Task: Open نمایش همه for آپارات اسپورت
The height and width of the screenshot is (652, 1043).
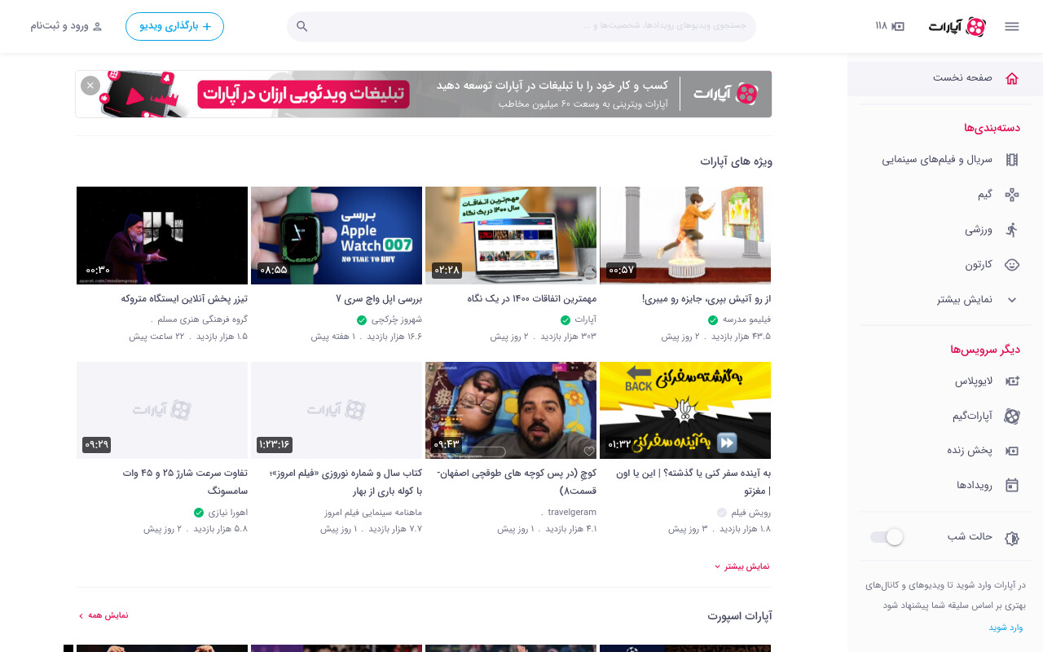Action: [x=103, y=615]
